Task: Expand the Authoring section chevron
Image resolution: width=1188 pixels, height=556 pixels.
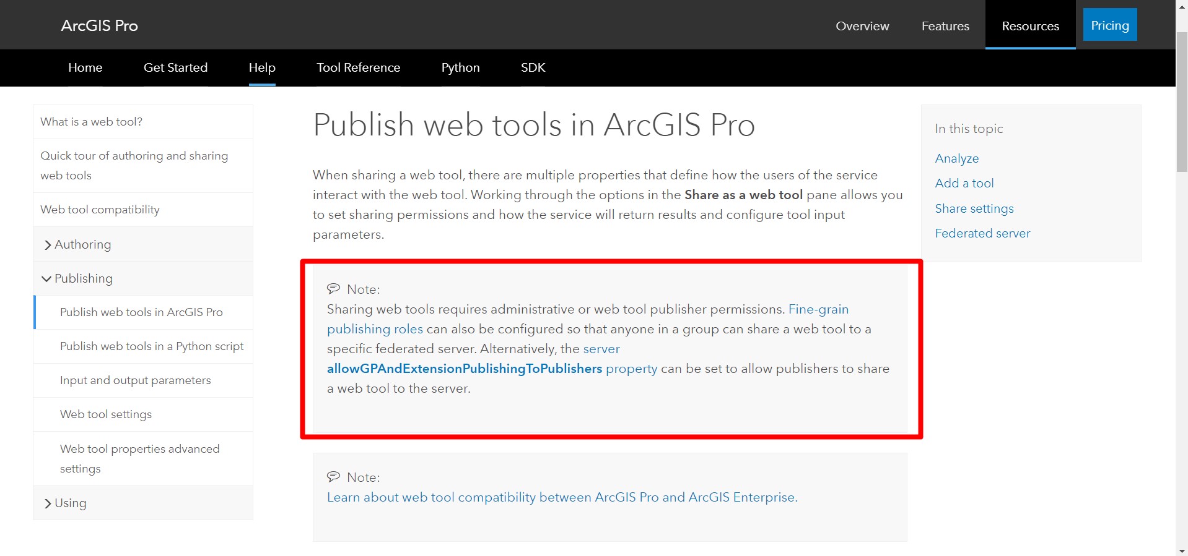Action: pyautogui.click(x=48, y=245)
